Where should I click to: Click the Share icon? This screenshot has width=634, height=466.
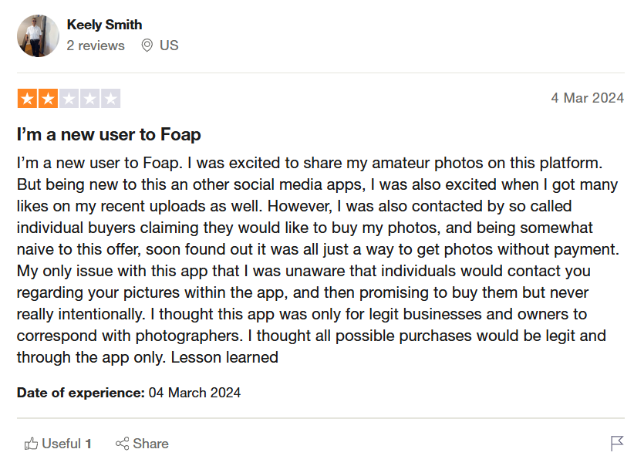pos(120,444)
